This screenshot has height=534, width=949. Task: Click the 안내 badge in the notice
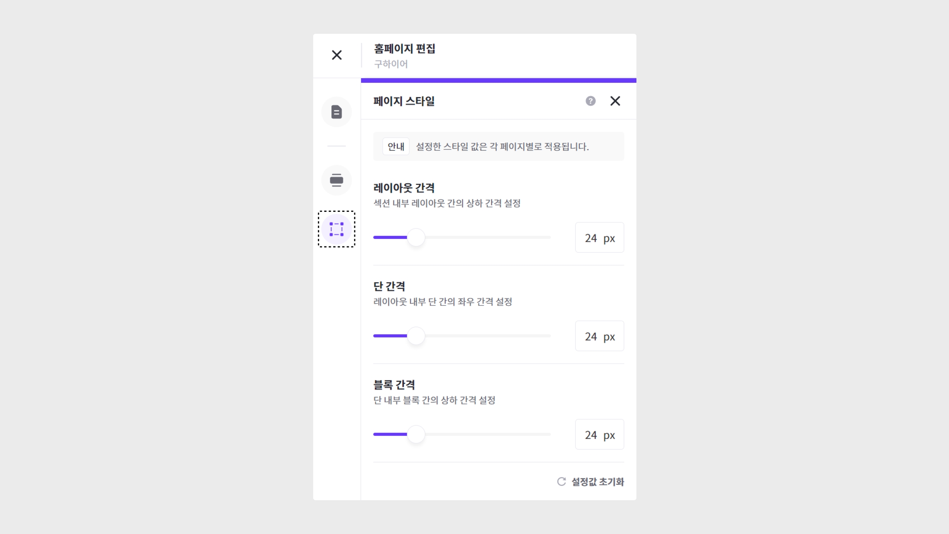click(x=395, y=147)
